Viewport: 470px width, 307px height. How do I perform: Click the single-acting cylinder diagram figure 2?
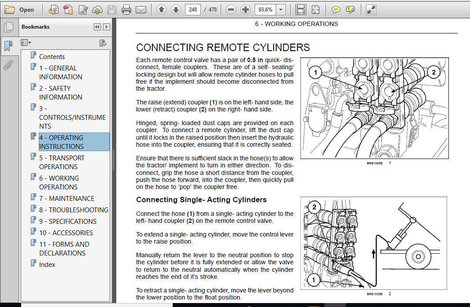374,243
